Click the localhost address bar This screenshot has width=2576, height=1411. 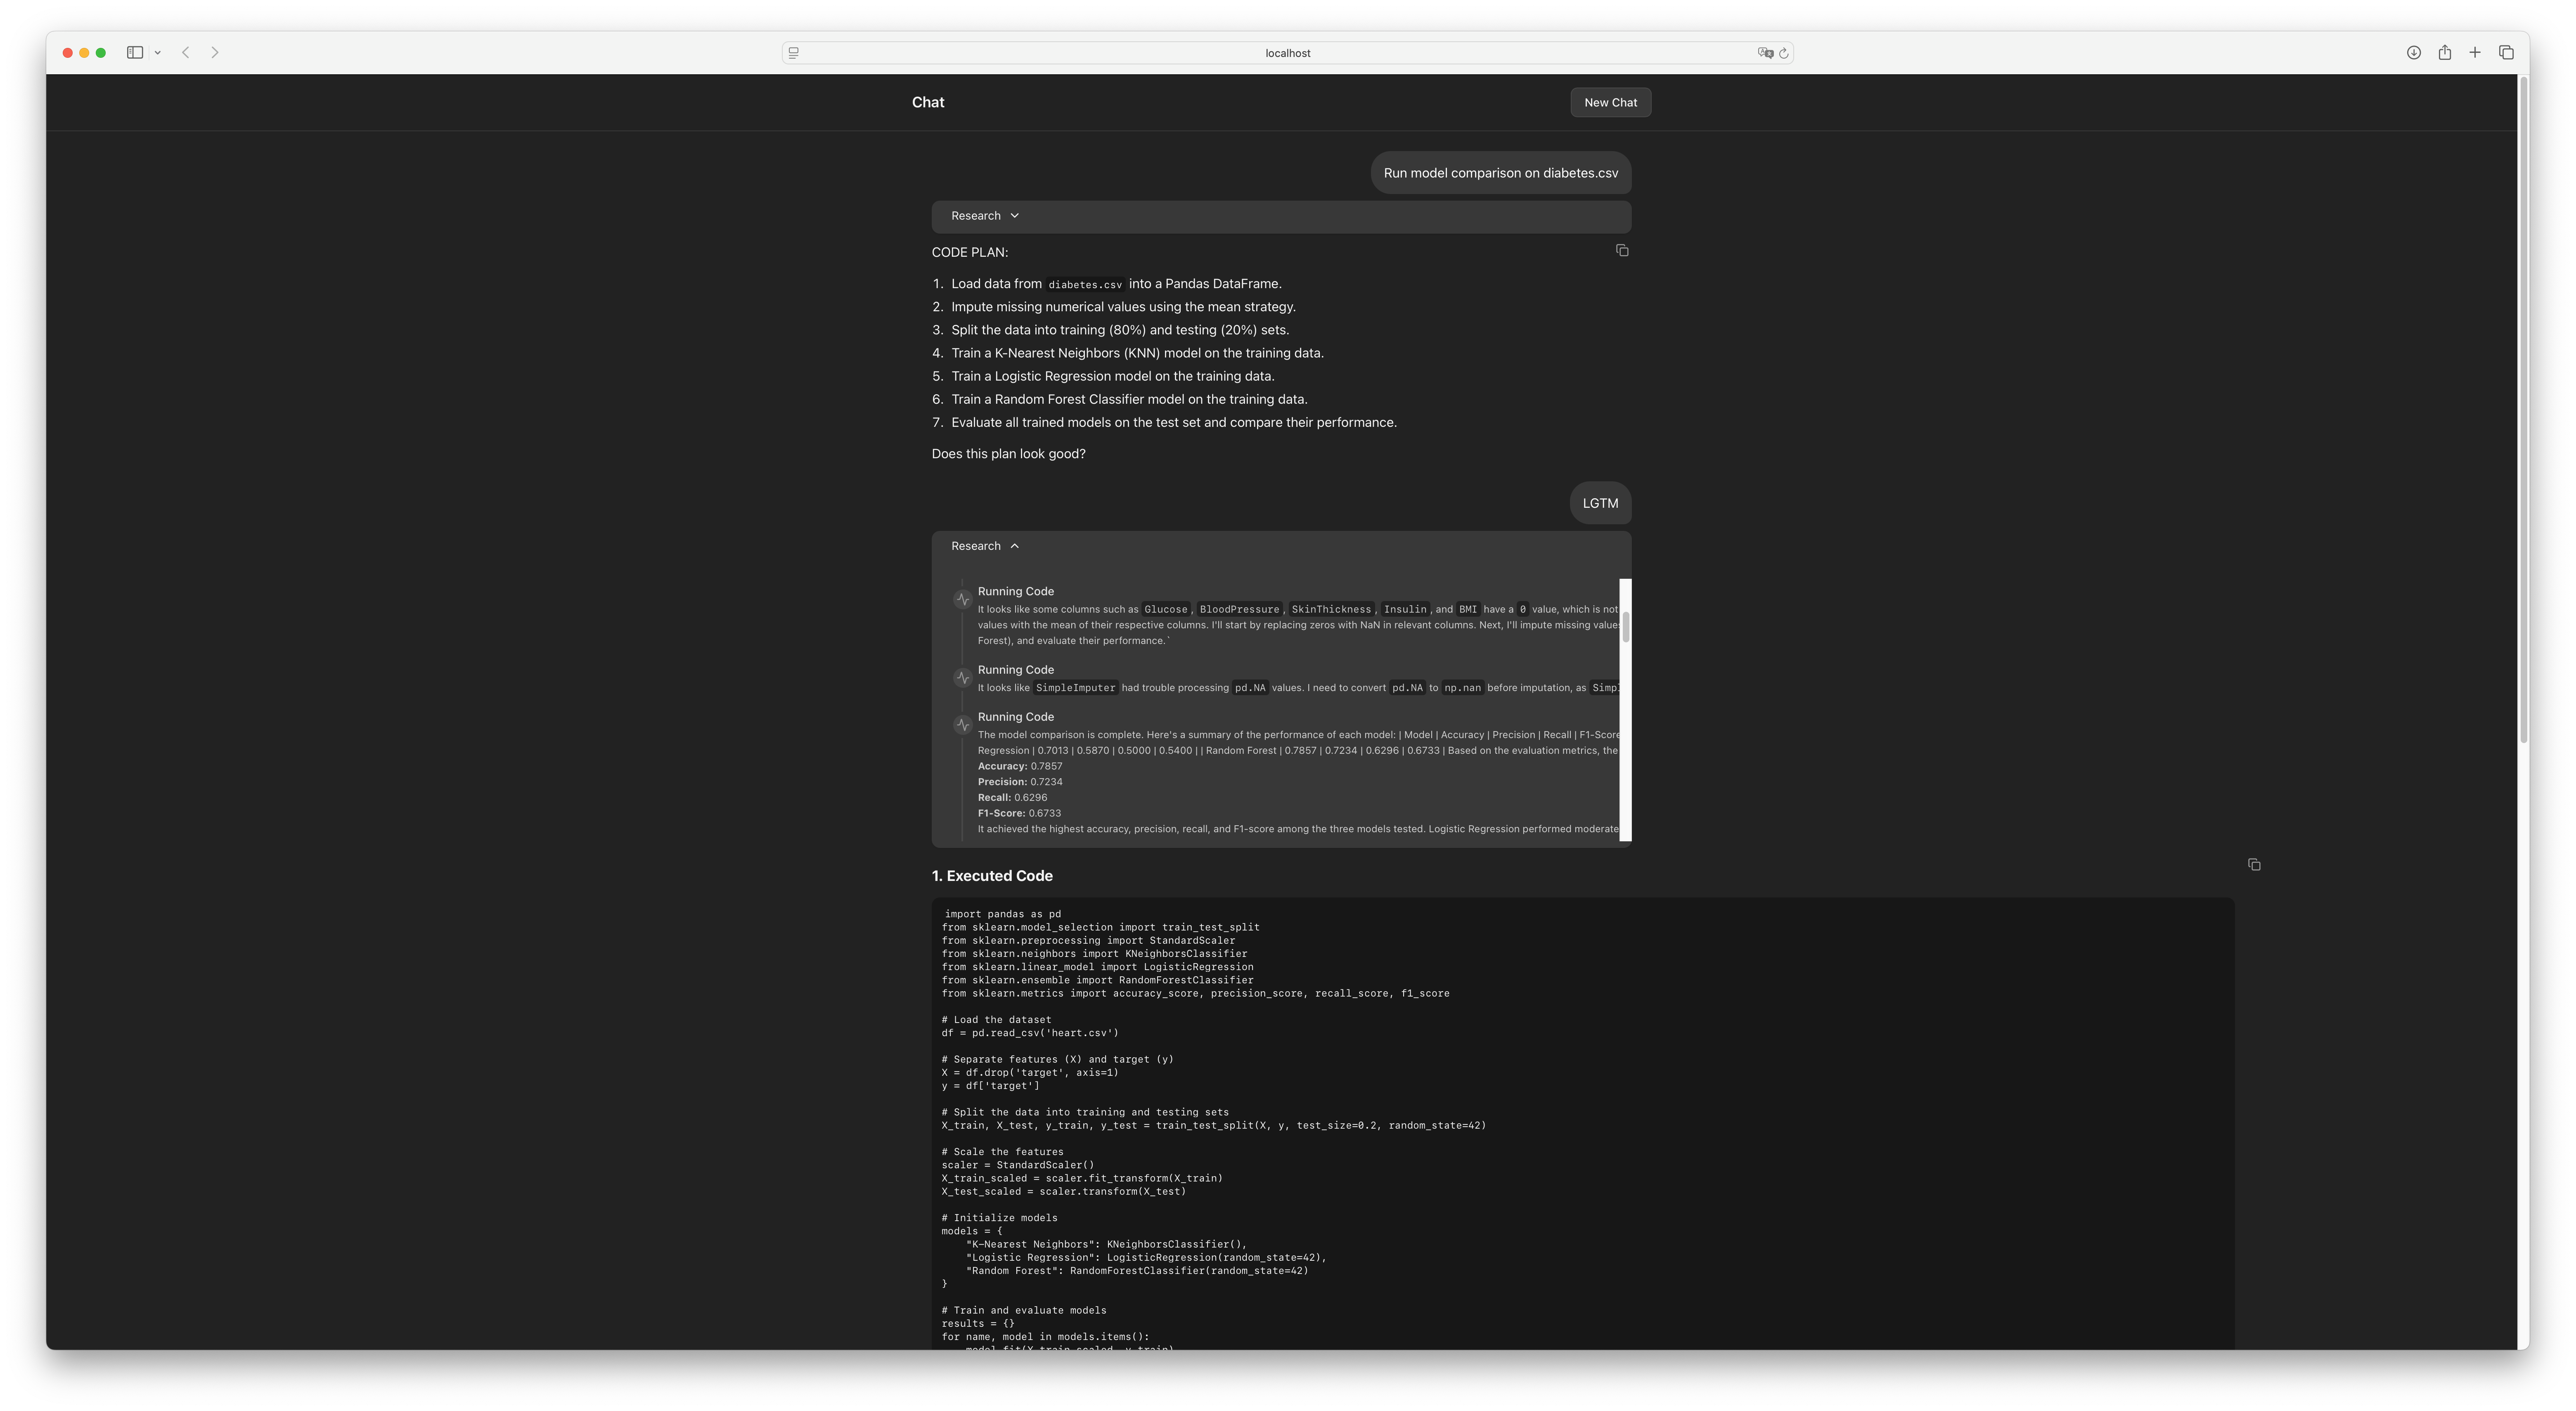click(x=1287, y=53)
